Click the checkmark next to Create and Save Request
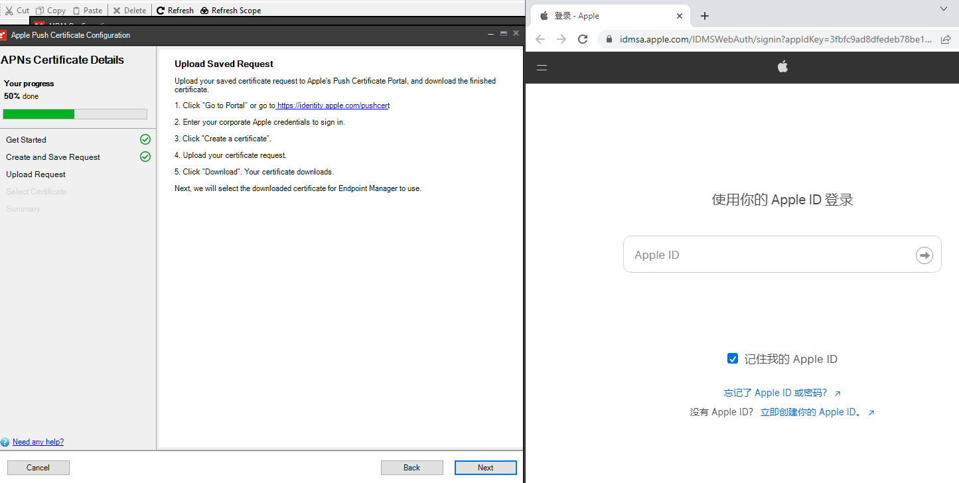The image size is (959, 483). pyautogui.click(x=145, y=157)
